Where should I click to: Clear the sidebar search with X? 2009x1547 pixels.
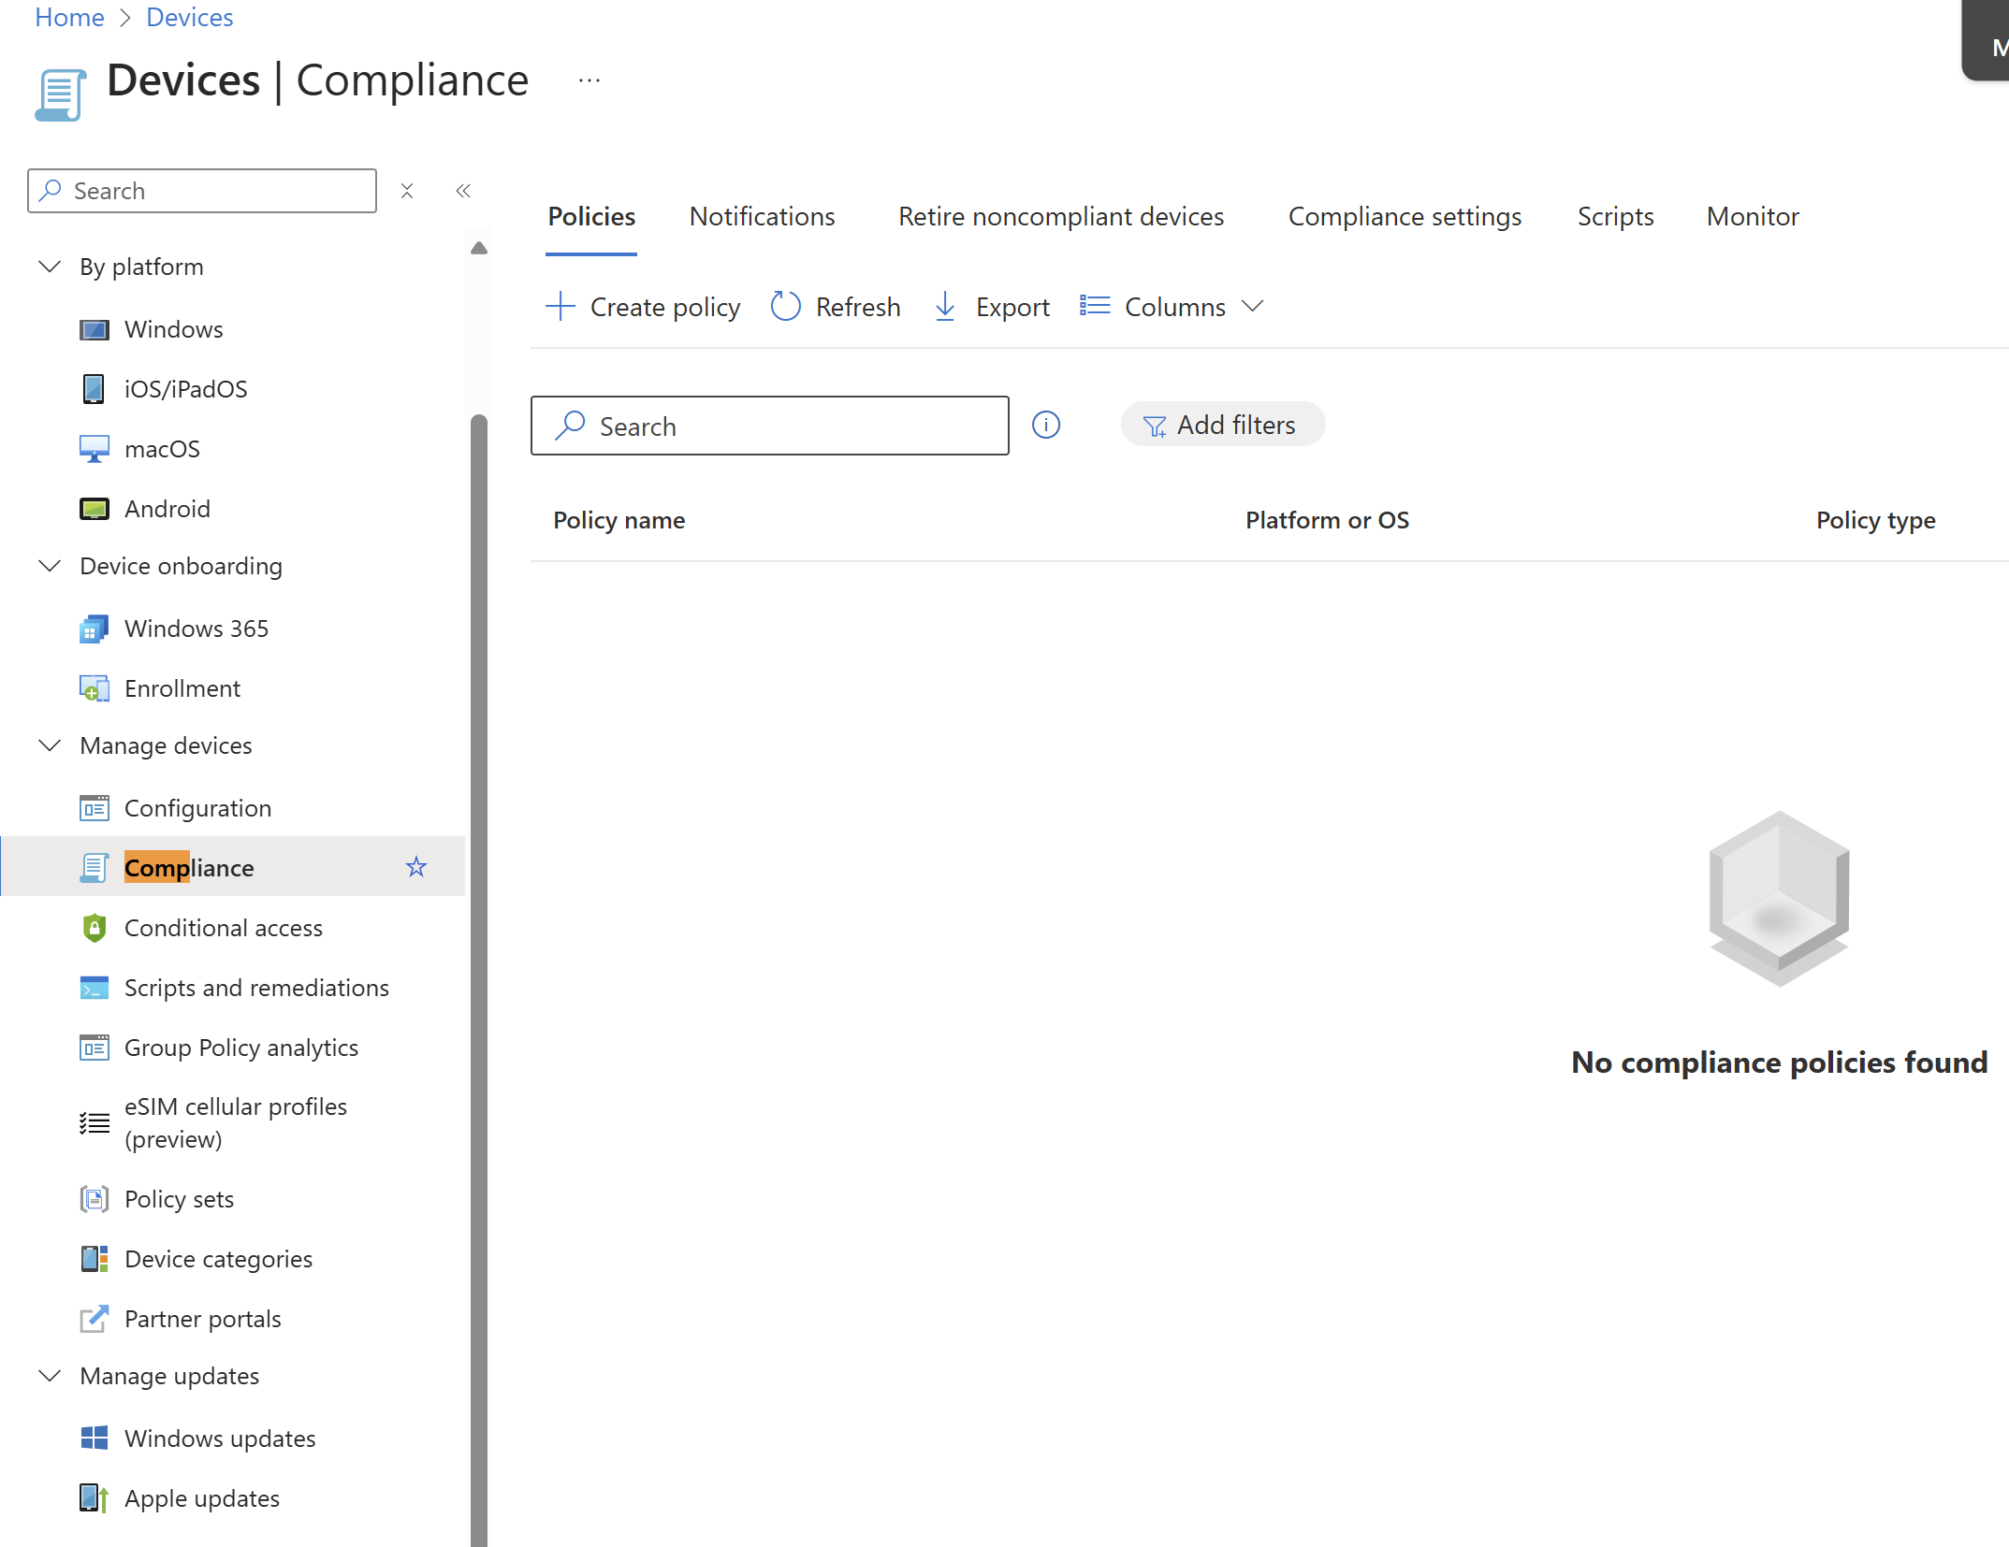tap(407, 191)
